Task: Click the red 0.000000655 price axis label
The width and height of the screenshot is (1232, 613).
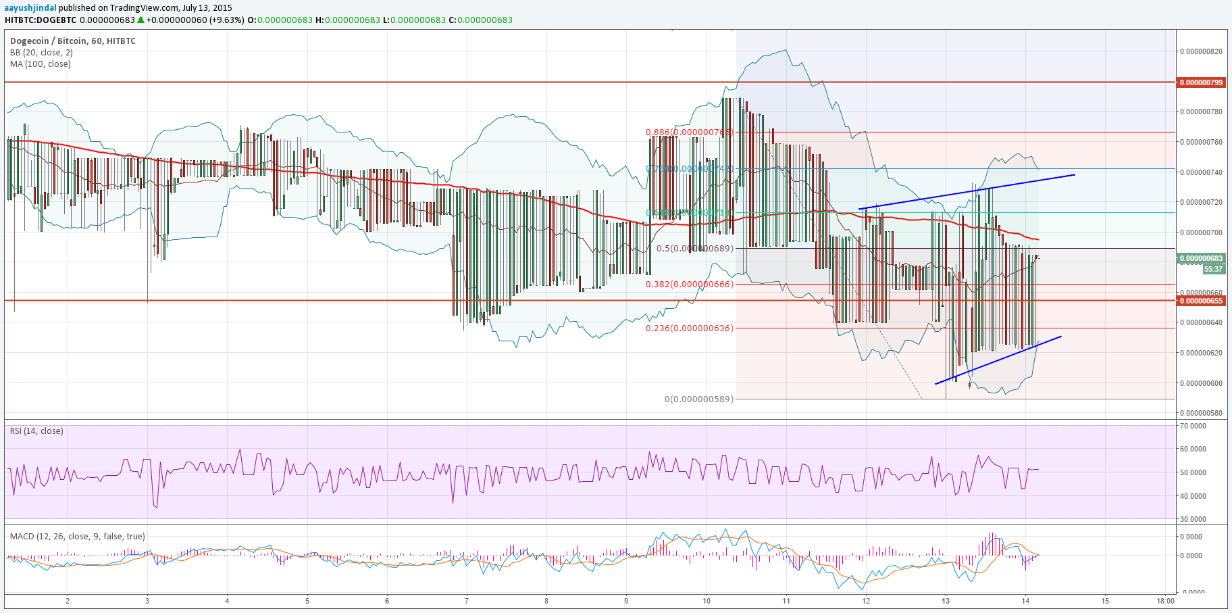Action: pos(1201,301)
